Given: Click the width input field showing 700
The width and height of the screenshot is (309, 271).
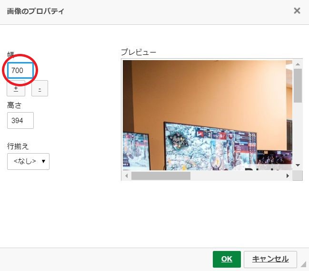Looking at the screenshot, I should 20,70.
